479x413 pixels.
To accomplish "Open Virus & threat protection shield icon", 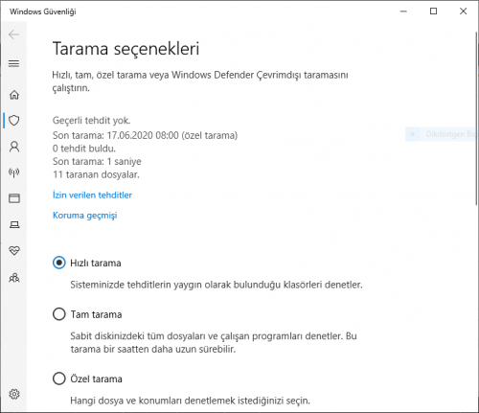I will (x=14, y=121).
